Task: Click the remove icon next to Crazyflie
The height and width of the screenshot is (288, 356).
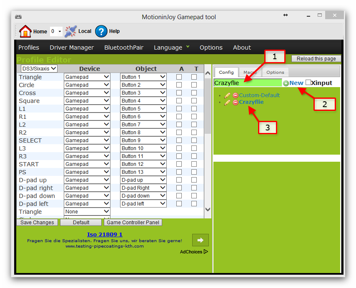Action: tap(235, 102)
